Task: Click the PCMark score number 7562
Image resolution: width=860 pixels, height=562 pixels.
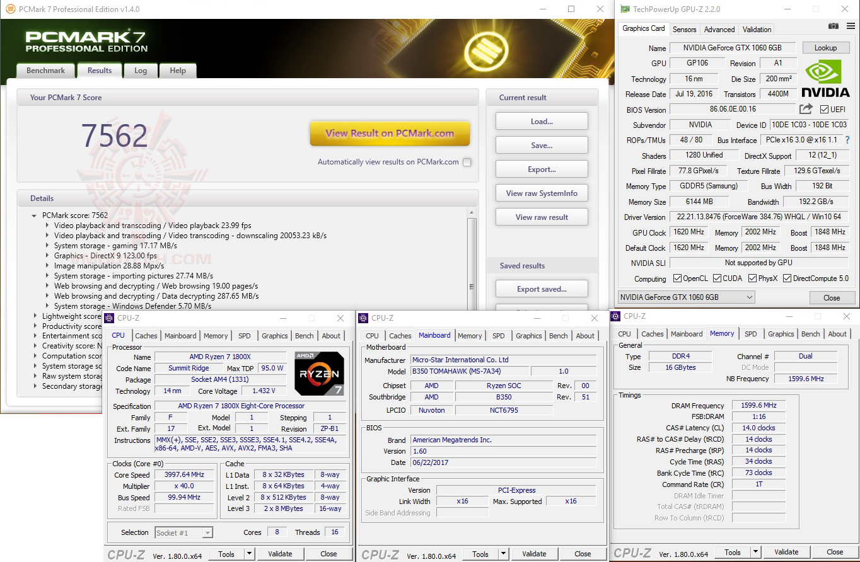Action: click(114, 135)
